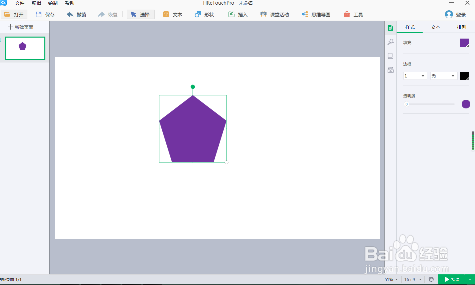Open 课堂活动 classroom activities
475x285 pixels.
pyautogui.click(x=274, y=14)
